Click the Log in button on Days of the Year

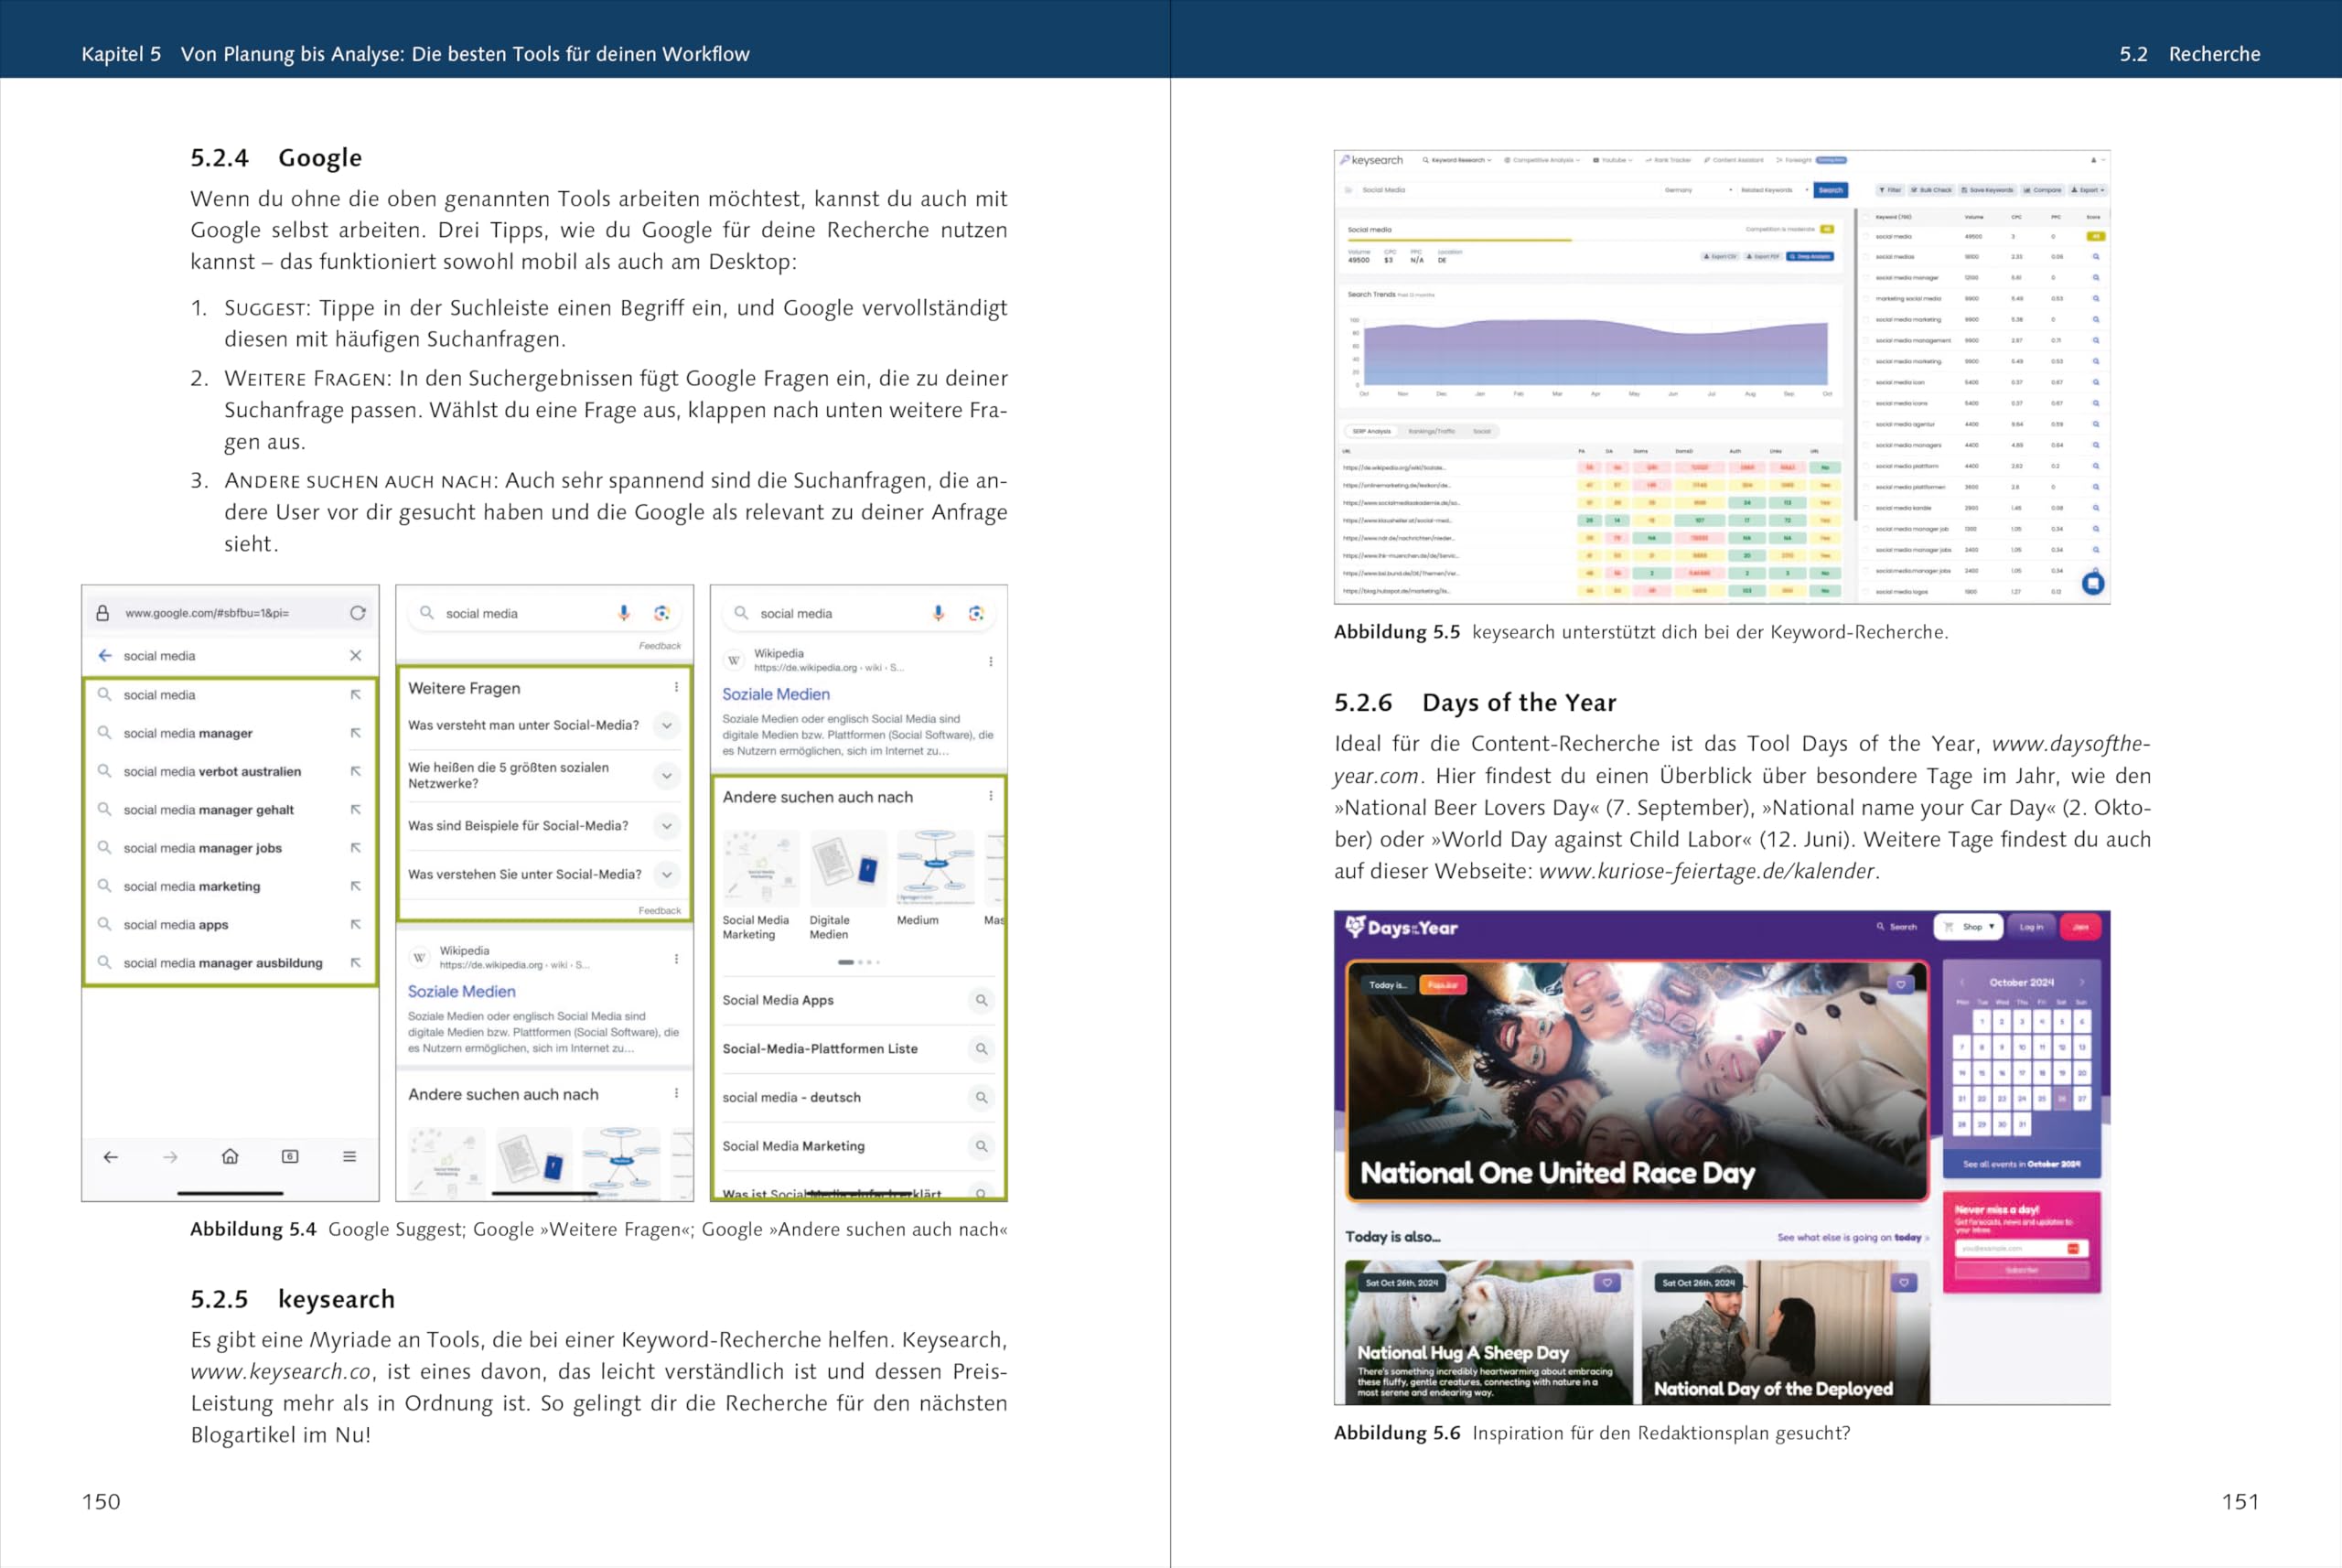click(x=2030, y=927)
